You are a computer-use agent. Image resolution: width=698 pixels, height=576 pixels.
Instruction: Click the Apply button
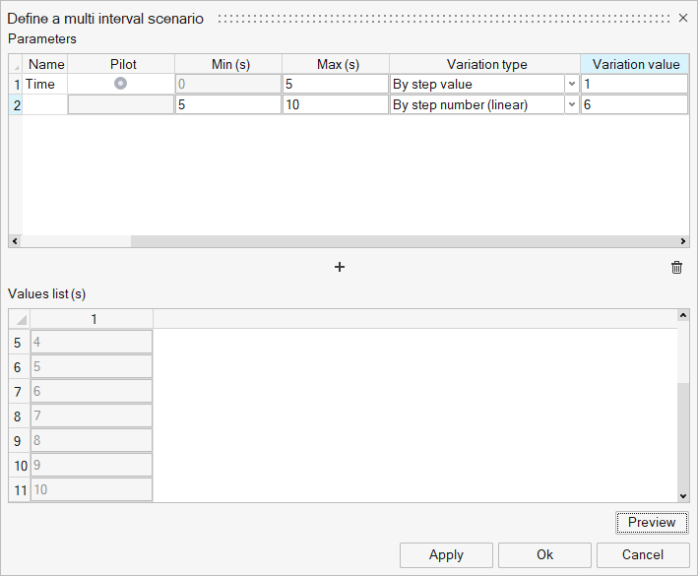[446, 554]
